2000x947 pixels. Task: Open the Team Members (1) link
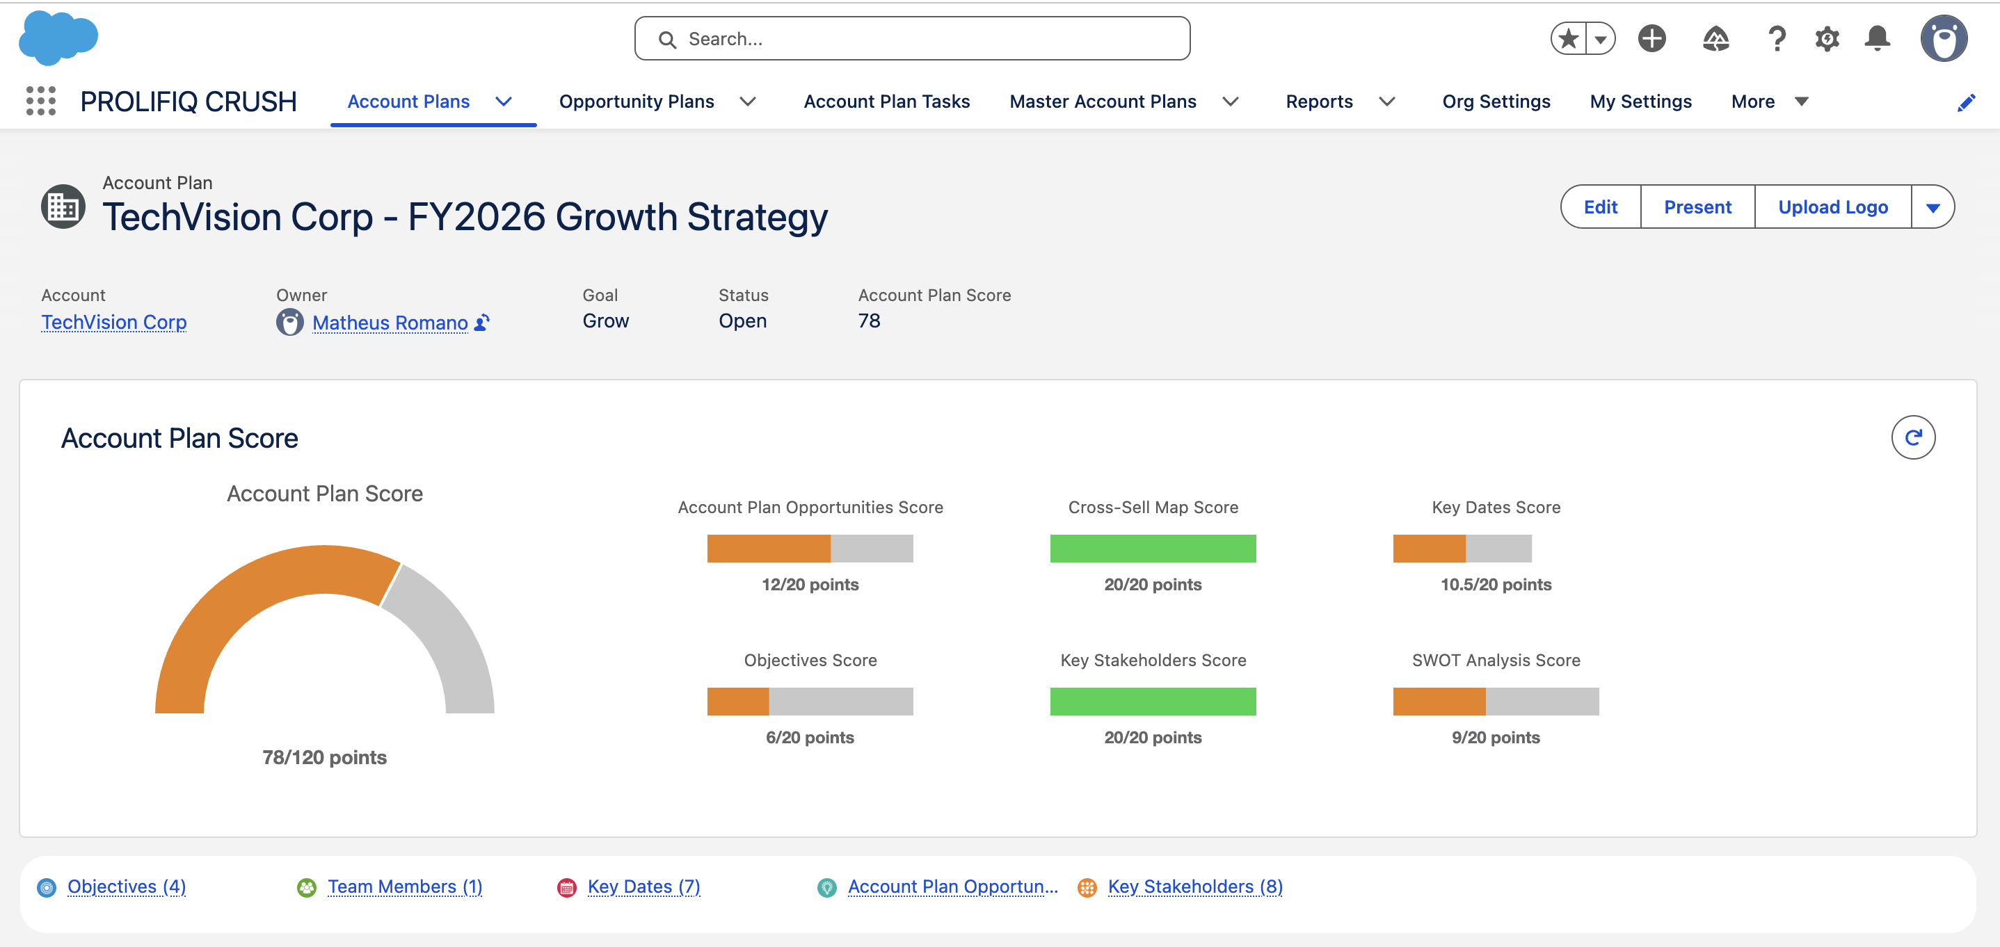click(404, 887)
